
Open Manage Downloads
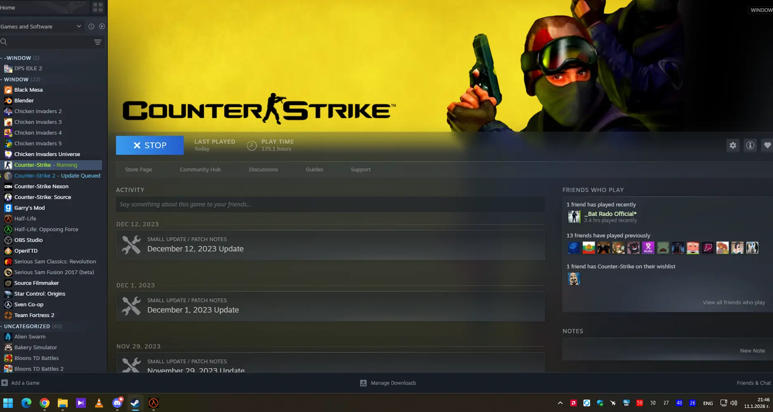[x=388, y=383]
